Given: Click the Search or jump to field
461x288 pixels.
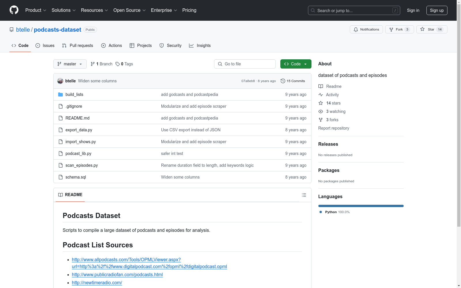Looking at the screenshot, I should pyautogui.click(x=354, y=10).
